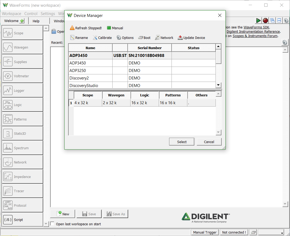Click Update Device
290x236 pixels.
click(191, 38)
